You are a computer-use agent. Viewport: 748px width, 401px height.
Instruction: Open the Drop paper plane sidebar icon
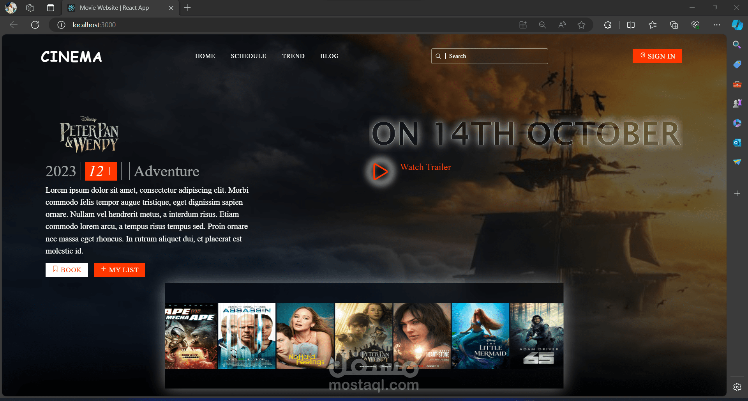point(737,162)
